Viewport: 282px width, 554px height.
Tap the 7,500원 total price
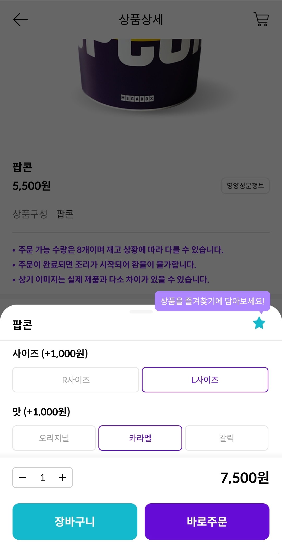coord(245,478)
